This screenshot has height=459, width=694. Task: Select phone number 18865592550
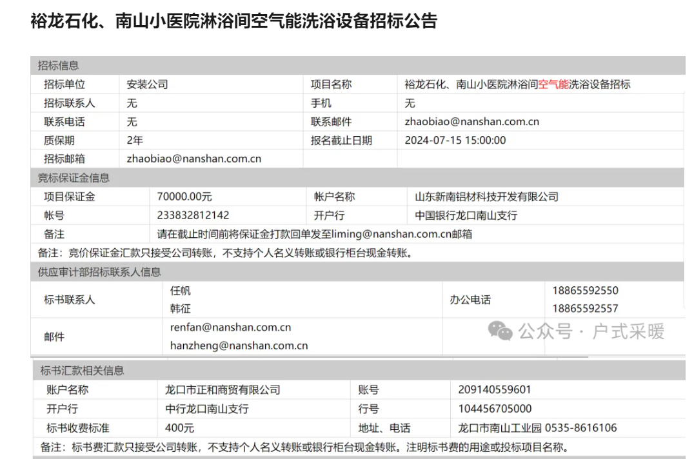click(x=585, y=291)
